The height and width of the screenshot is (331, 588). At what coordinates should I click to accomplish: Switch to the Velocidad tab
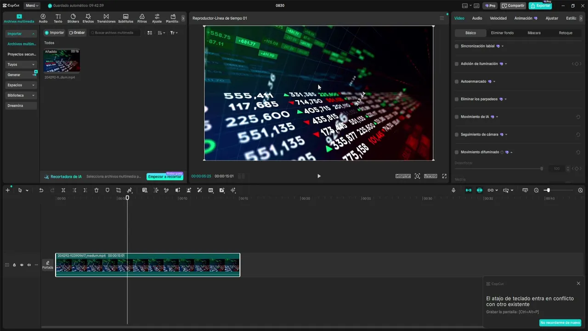[498, 18]
